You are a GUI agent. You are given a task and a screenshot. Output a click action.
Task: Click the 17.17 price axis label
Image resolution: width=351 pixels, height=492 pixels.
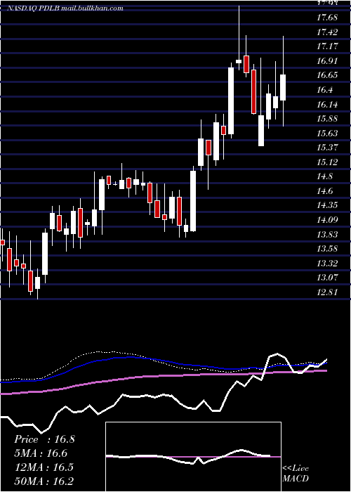pyautogui.click(x=327, y=46)
